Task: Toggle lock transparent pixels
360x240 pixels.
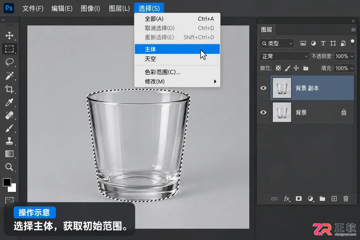Action: [x=278, y=68]
